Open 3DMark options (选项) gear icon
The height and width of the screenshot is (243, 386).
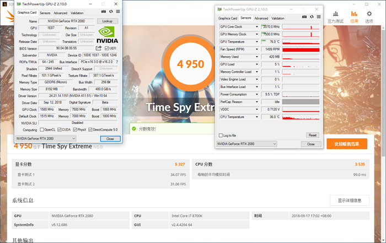pos(369,17)
